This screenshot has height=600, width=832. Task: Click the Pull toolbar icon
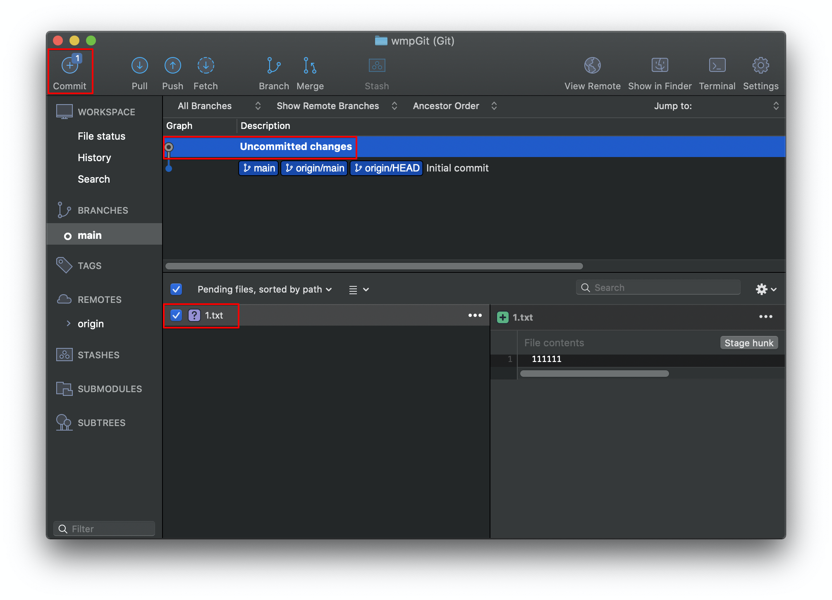click(139, 66)
